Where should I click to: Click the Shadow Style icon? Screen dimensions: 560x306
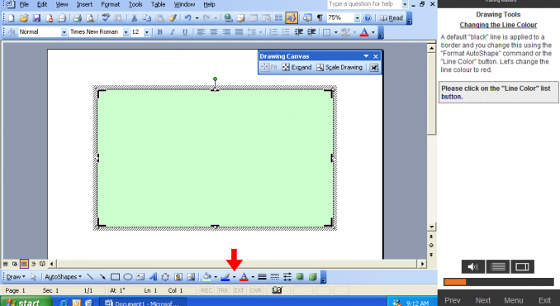click(x=300, y=277)
